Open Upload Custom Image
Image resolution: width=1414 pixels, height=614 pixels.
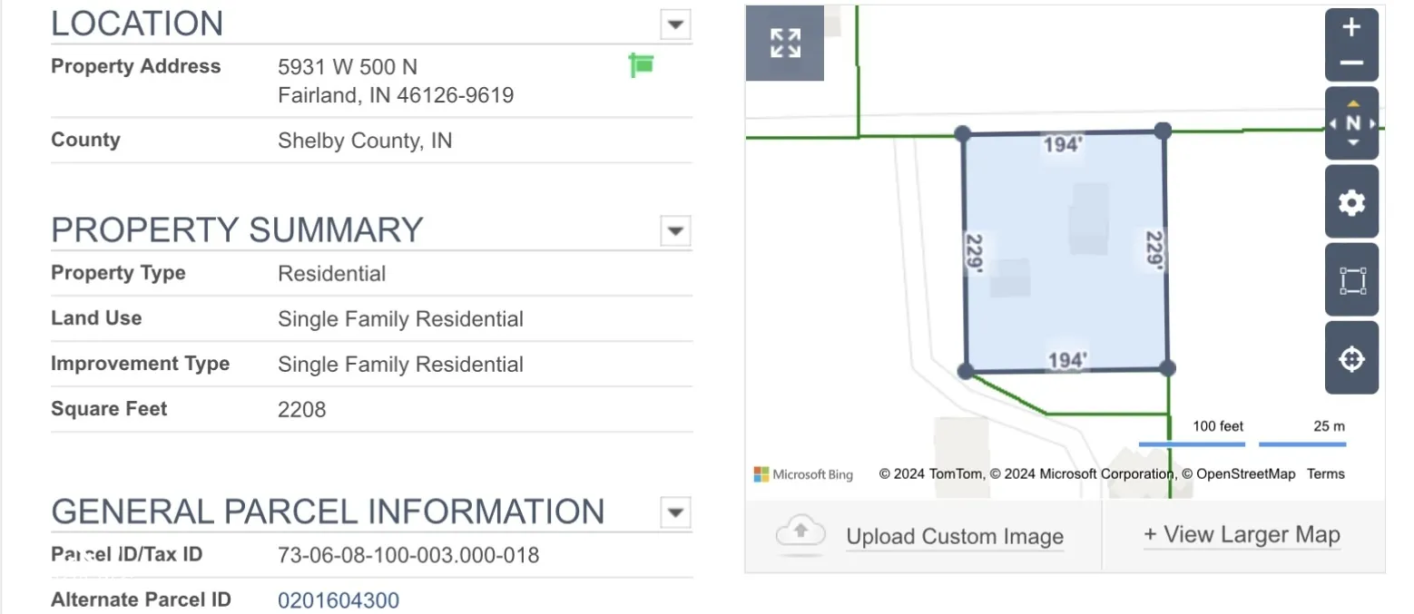954,537
